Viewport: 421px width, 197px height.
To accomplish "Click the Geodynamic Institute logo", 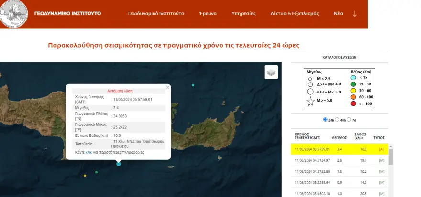I will (x=14, y=13).
